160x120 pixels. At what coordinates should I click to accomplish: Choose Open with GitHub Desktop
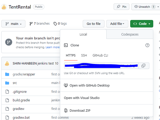click(x=107, y=85)
